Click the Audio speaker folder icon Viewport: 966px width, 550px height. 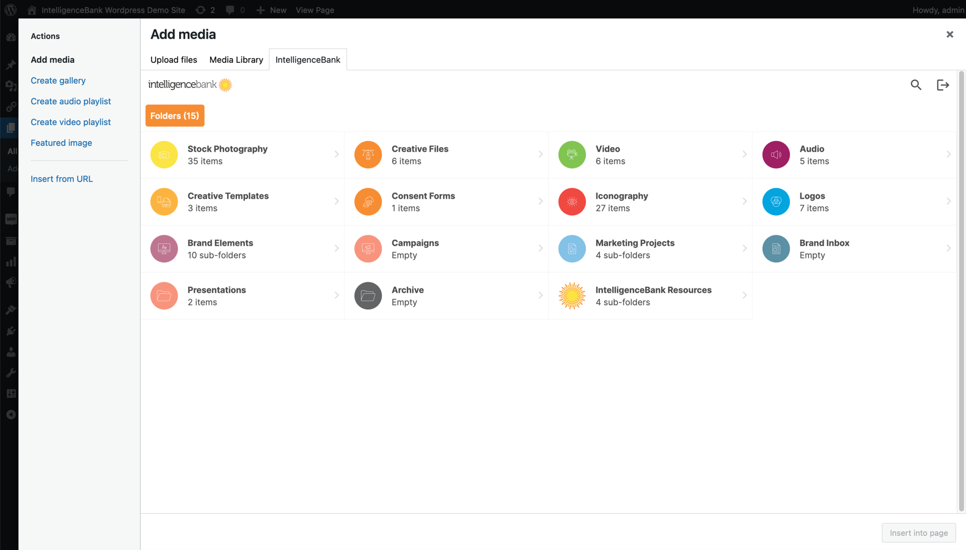coord(776,155)
